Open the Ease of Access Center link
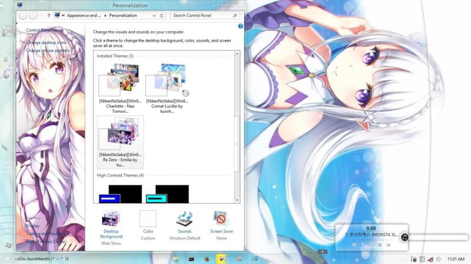The width and height of the screenshot is (471, 264). (x=46, y=242)
